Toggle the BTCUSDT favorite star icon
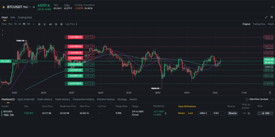This screenshot has height=137, width=275. coord(3,7)
